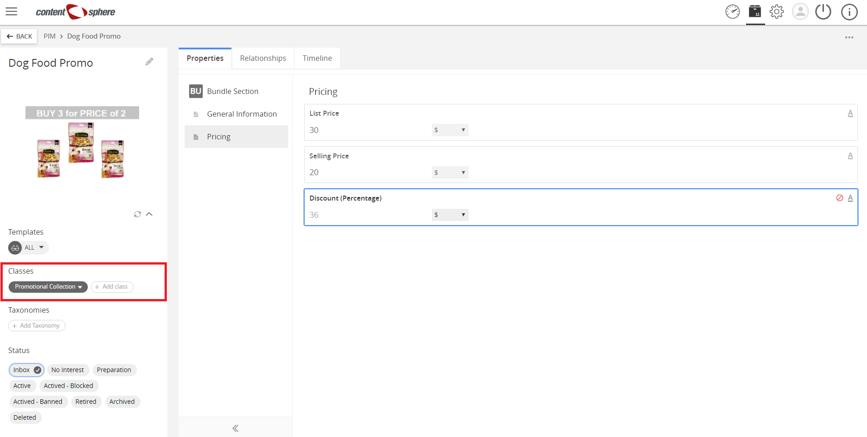
Task: Click the Buy 3 for Price of 2 image
Action: pyautogui.click(x=82, y=142)
